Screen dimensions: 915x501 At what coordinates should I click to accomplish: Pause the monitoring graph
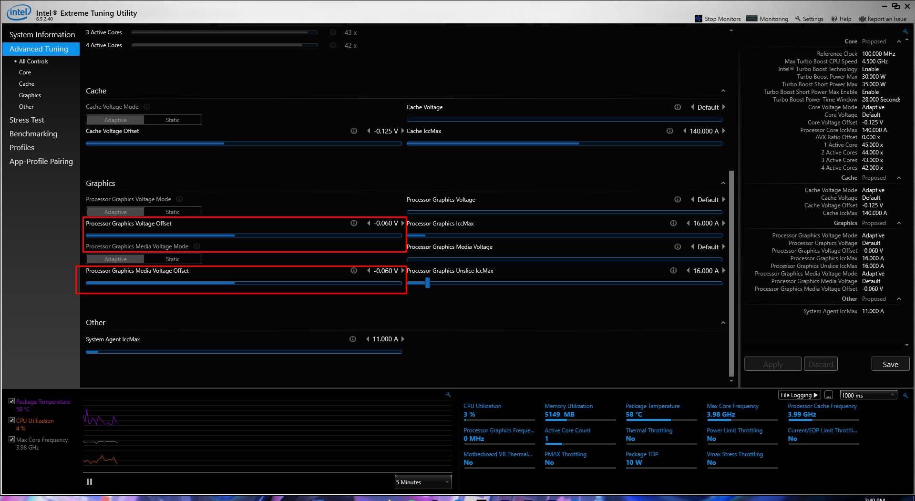(x=89, y=482)
